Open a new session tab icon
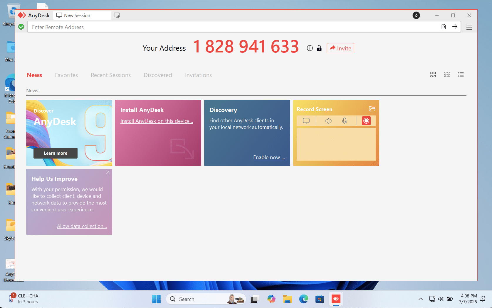The width and height of the screenshot is (492, 308). (x=117, y=15)
